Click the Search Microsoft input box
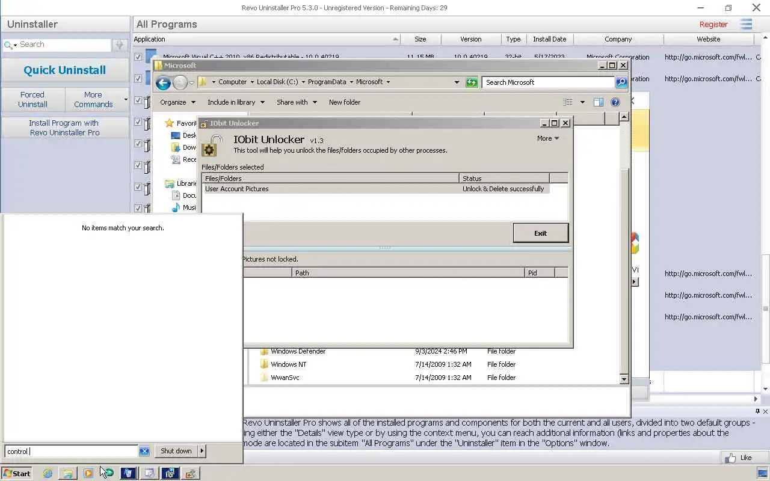 coord(548,82)
